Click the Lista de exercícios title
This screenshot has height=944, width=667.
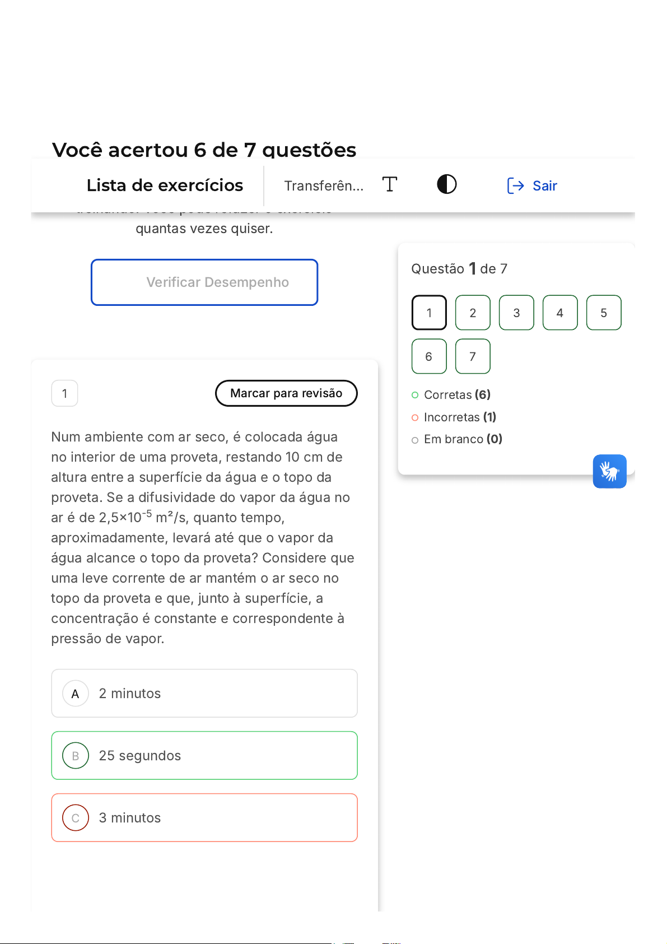click(x=165, y=185)
